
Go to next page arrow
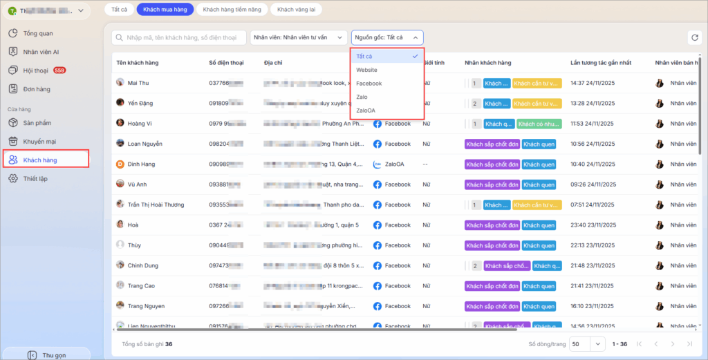672,343
